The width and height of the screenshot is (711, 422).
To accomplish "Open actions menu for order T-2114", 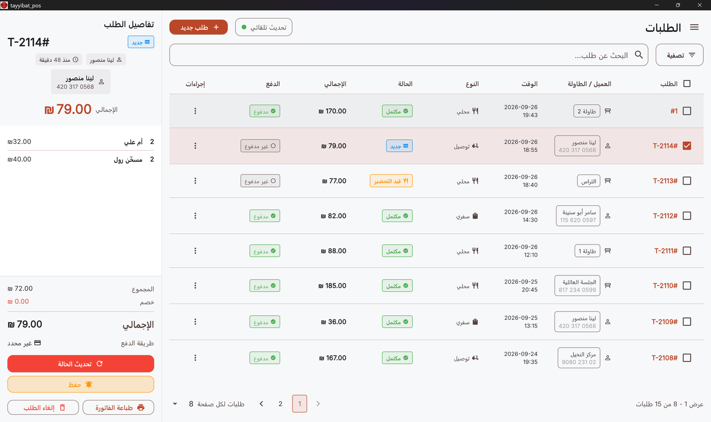I will click(195, 146).
